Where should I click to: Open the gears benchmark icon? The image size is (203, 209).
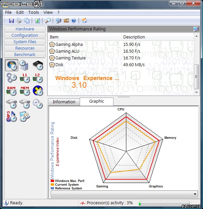pos(11,78)
